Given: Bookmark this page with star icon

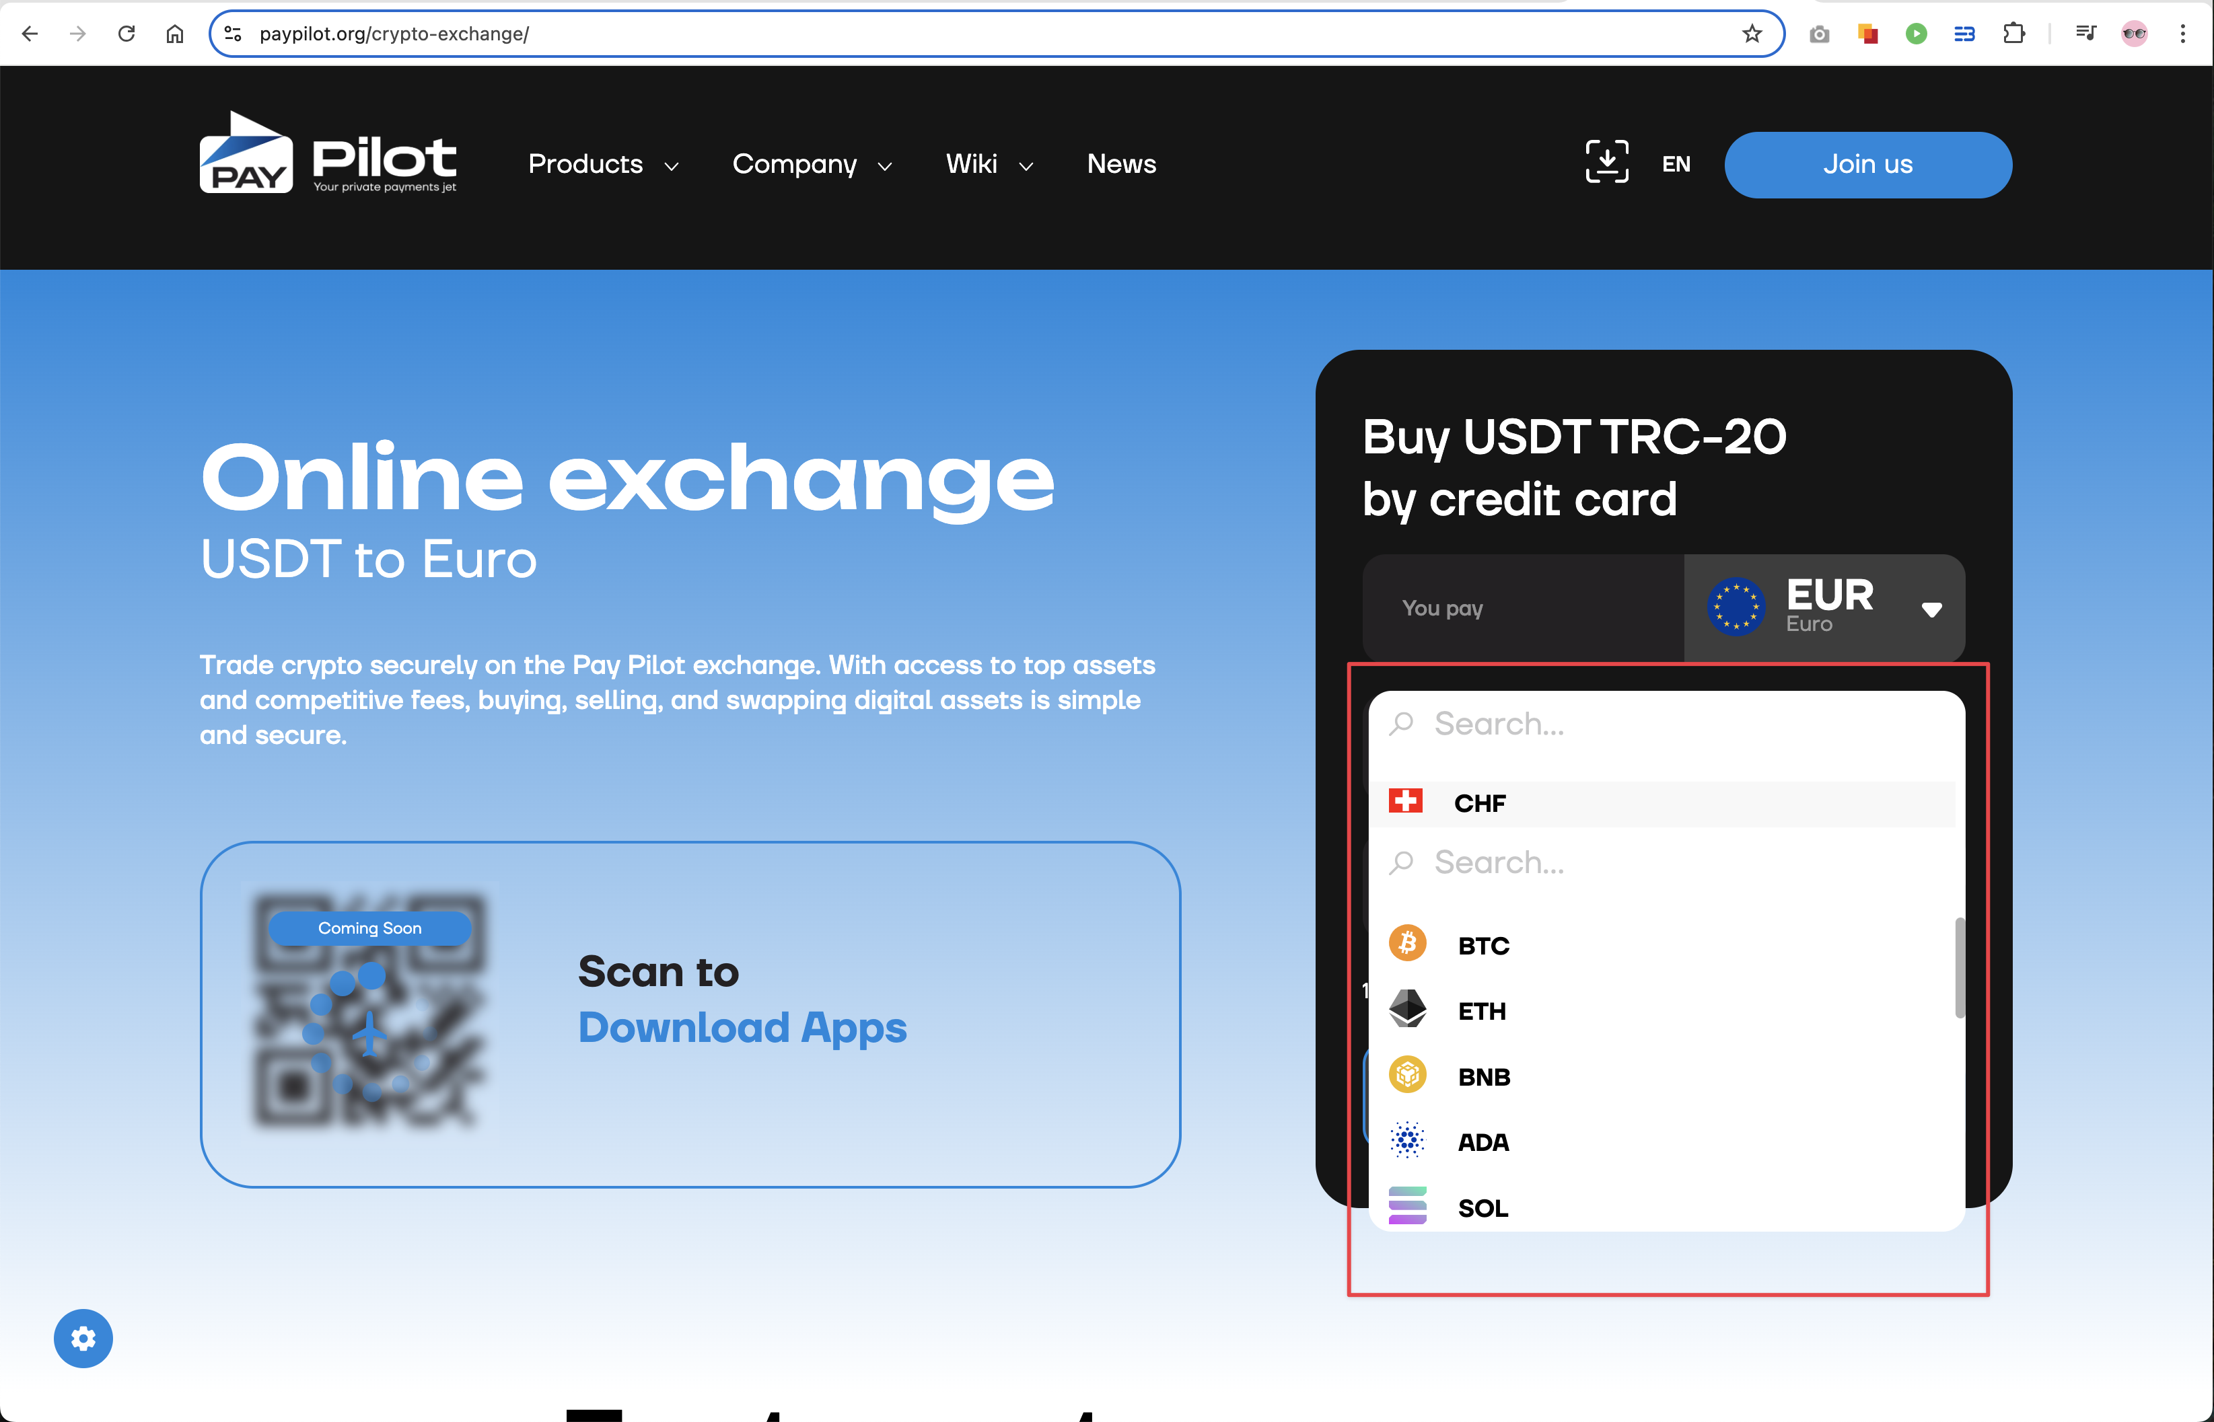Looking at the screenshot, I should tap(1751, 34).
